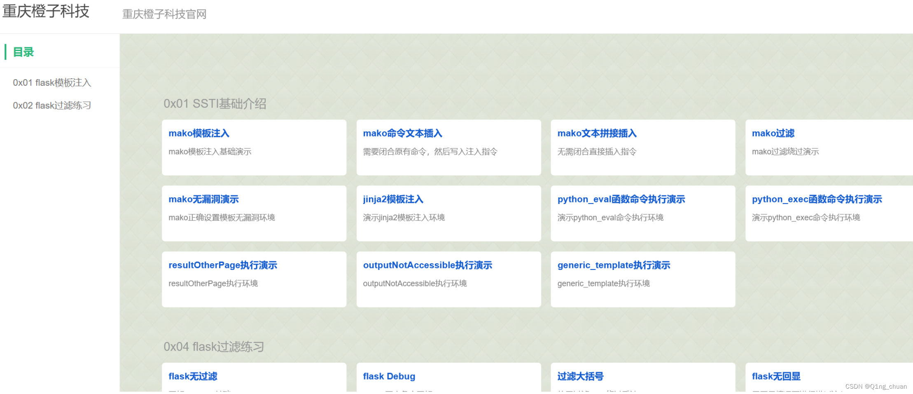Open the mako命令文本插入 demo
This screenshot has width=913, height=394.
point(403,133)
